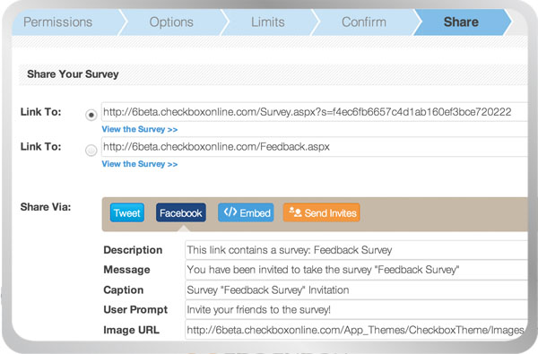Click the people icon on Send Invites
Screen dimensions: 538x354
(295, 212)
